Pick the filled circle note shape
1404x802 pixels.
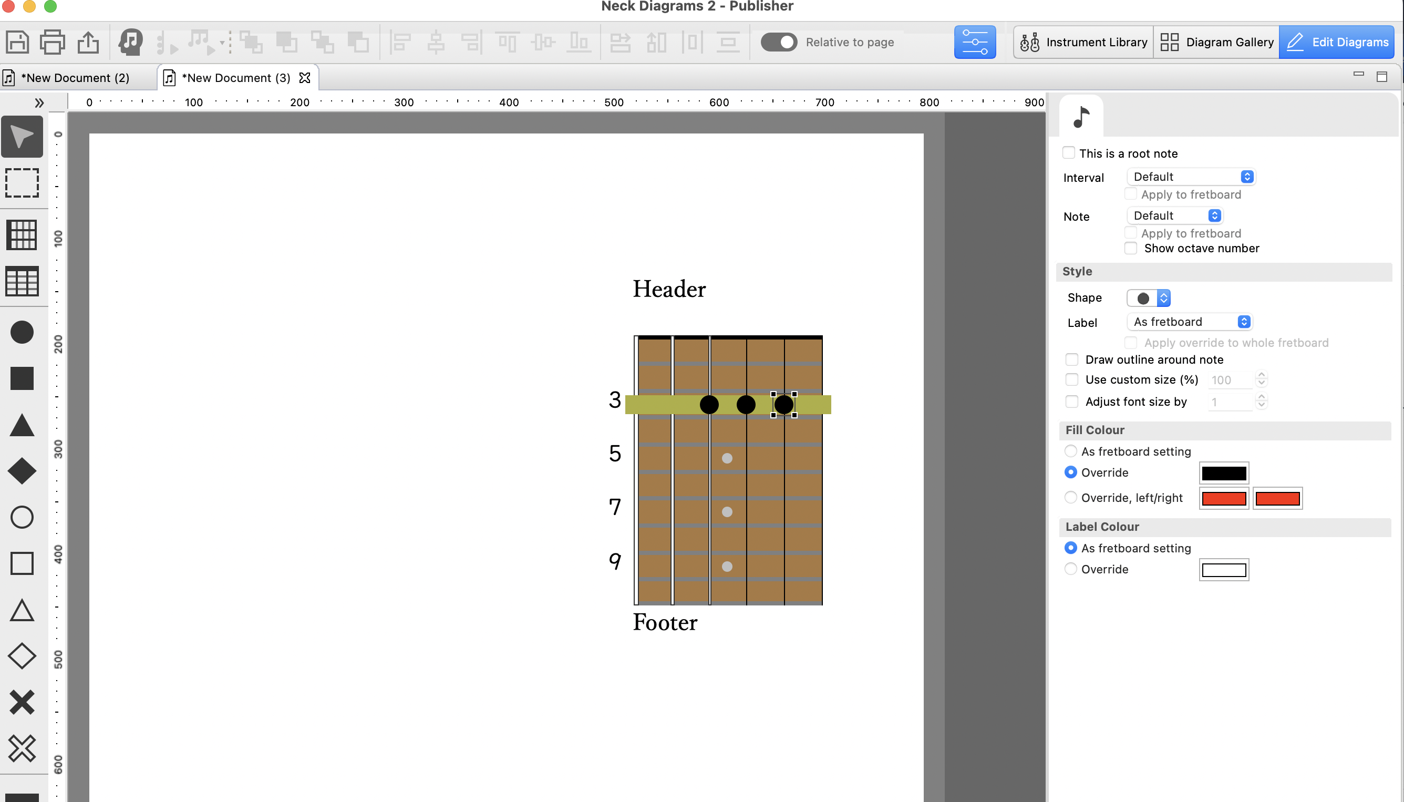tap(22, 332)
